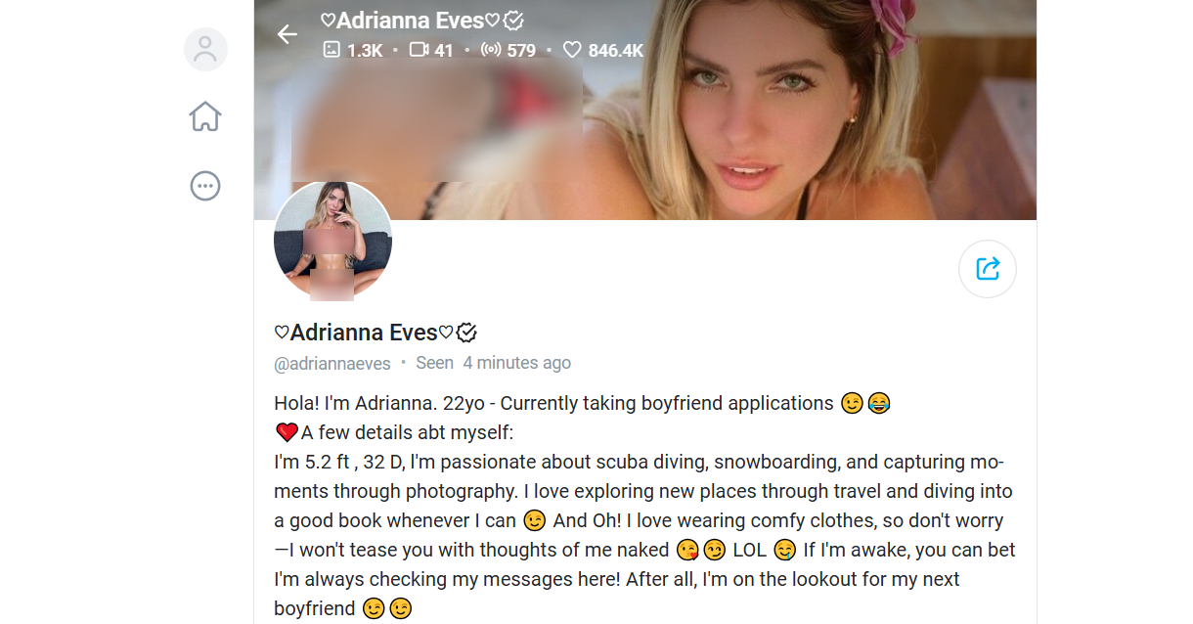Click the videos camera icon in header
The width and height of the screenshot is (1193, 624).
pos(419,49)
